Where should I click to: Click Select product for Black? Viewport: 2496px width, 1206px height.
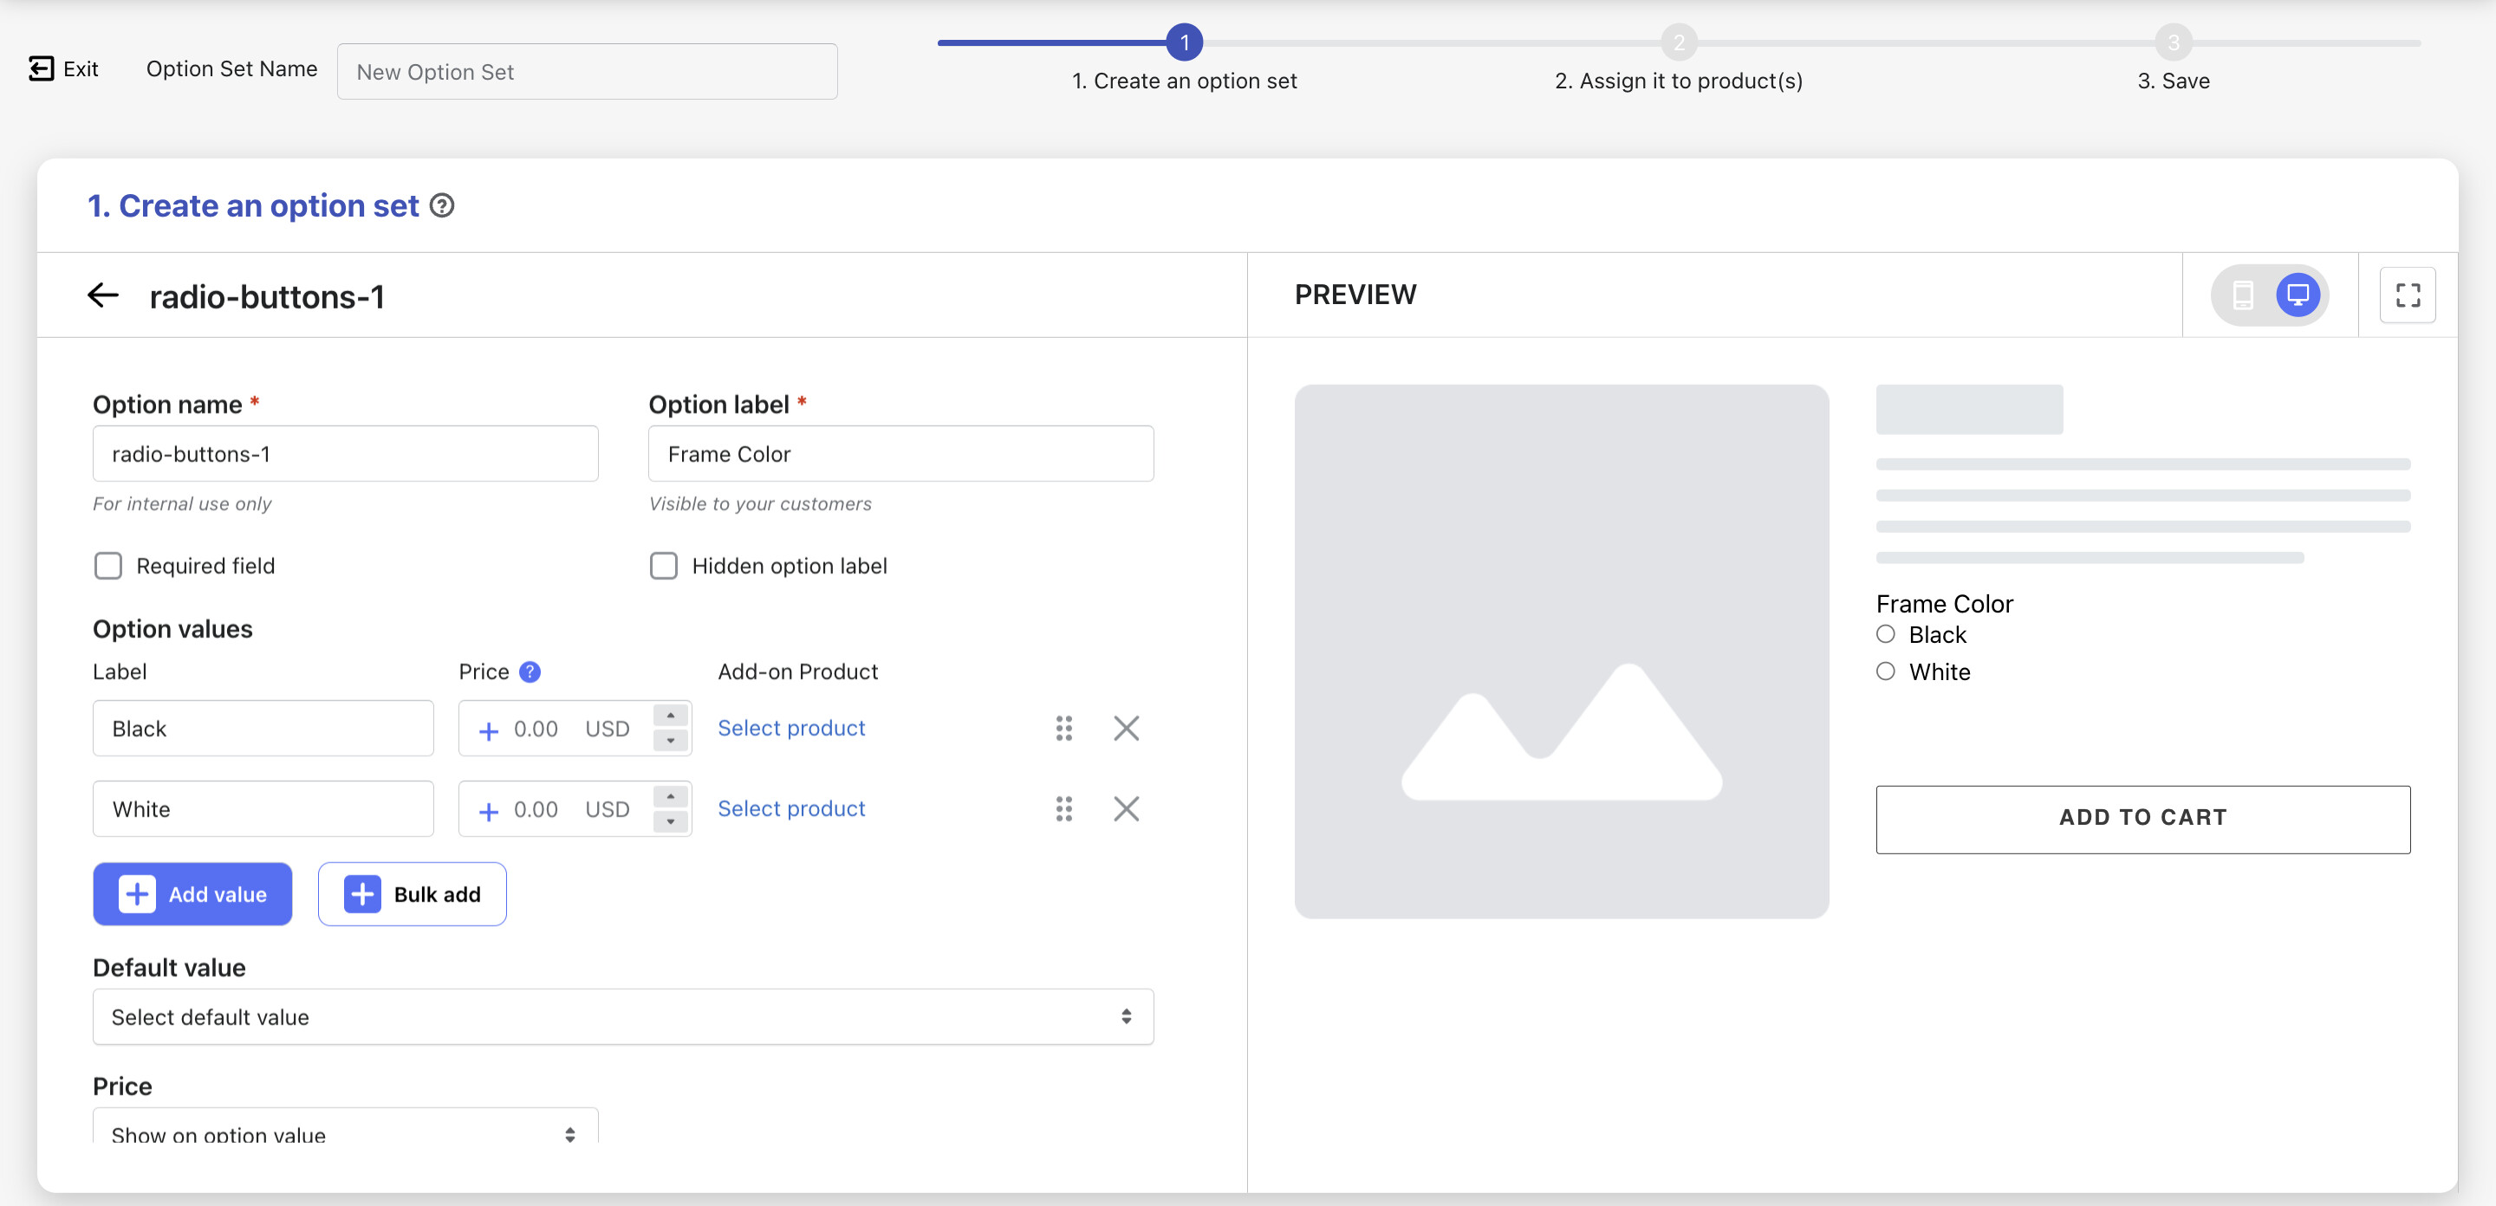790,729
